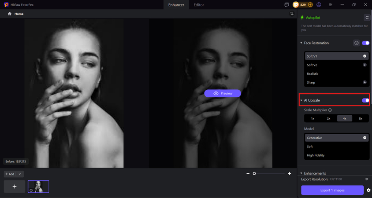Click the Export Resolution 732*1100 value

coord(336,179)
